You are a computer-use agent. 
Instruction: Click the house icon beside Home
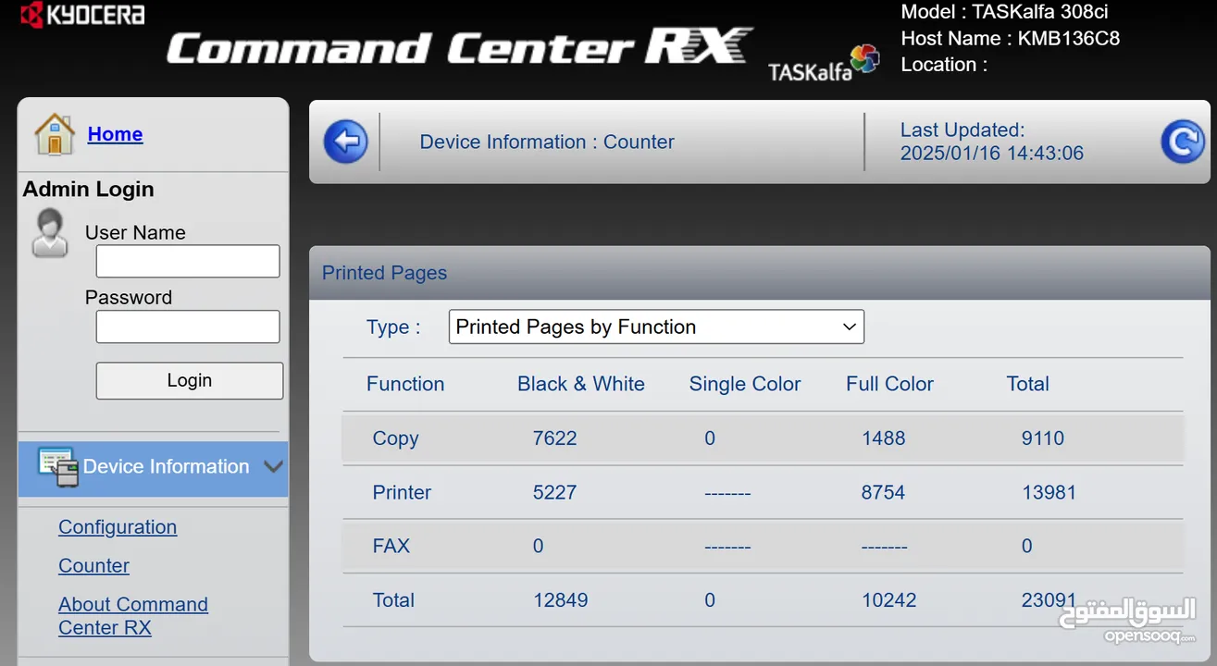point(55,134)
